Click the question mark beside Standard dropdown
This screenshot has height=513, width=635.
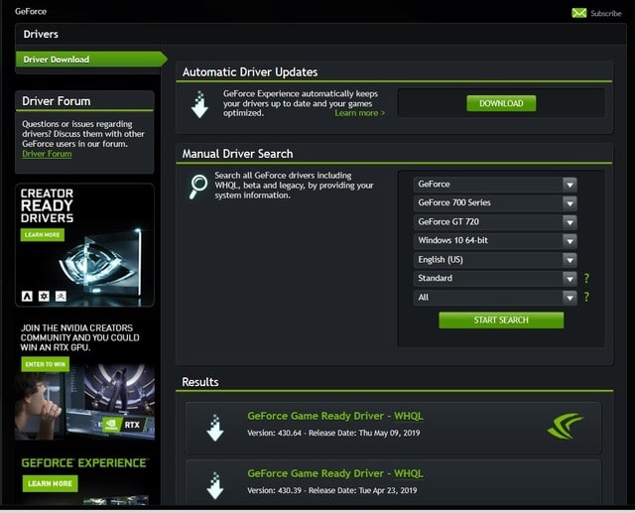(x=586, y=278)
